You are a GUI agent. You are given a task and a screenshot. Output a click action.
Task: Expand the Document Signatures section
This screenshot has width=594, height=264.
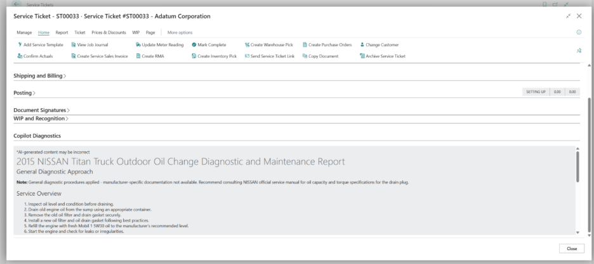42,110
